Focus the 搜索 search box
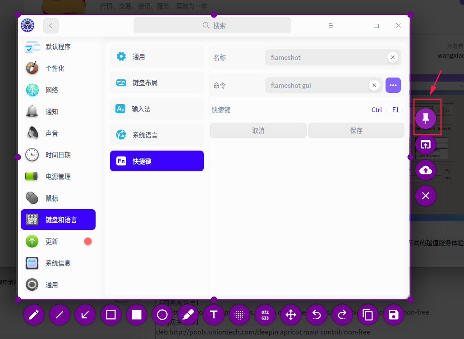This screenshot has height=339, width=464. pos(212,25)
